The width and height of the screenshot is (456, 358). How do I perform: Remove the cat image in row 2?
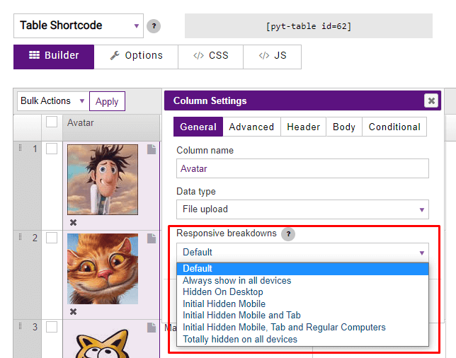click(74, 312)
